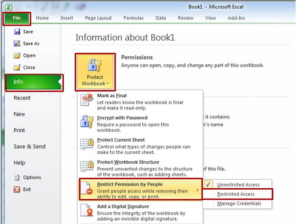Click the Options label in sidebar

pyautogui.click(x=32, y=177)
